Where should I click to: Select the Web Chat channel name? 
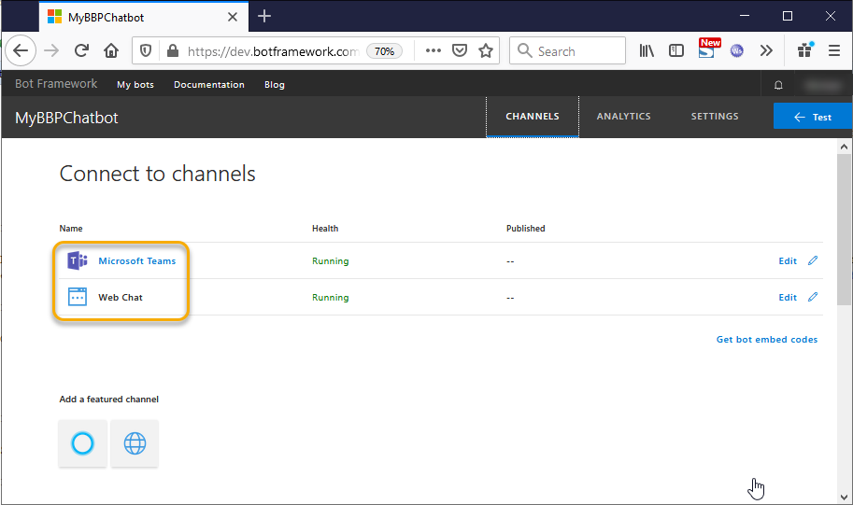121,298
